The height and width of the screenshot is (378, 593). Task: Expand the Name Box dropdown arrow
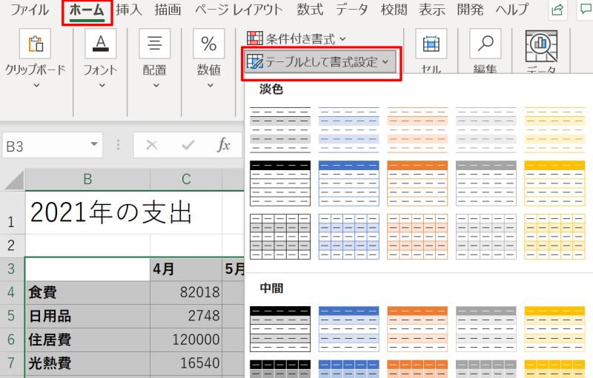point(93,146)
